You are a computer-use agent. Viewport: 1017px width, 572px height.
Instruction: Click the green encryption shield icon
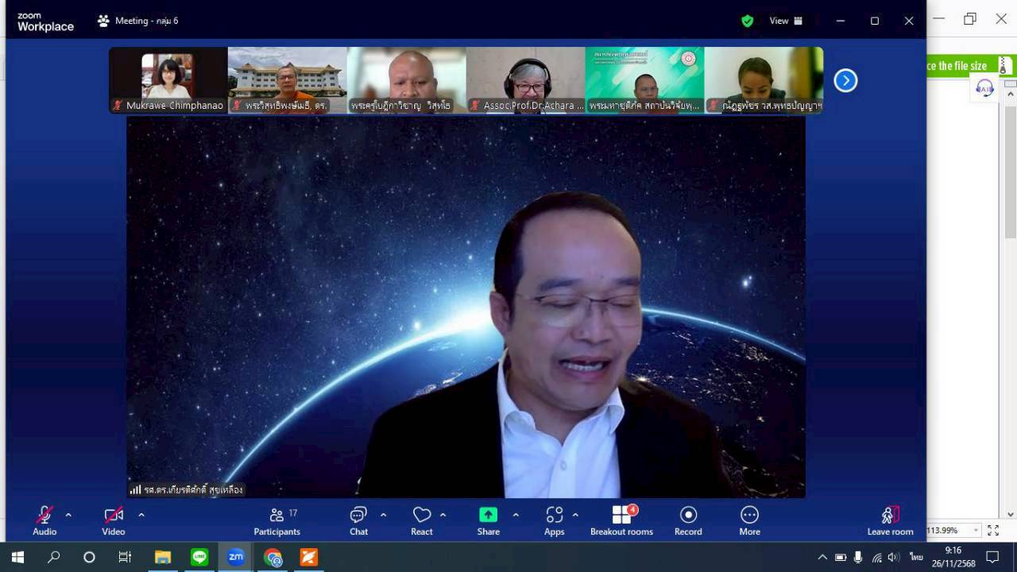pyautogui.click(x=747, y=21)
